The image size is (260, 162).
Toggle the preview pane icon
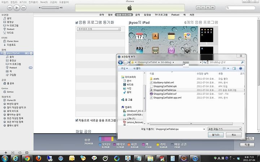pos(234,68)
